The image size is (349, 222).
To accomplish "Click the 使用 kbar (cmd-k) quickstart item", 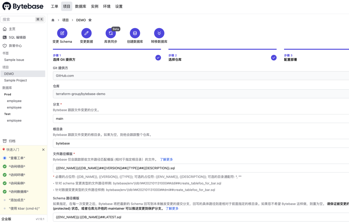I will [24, 208].
